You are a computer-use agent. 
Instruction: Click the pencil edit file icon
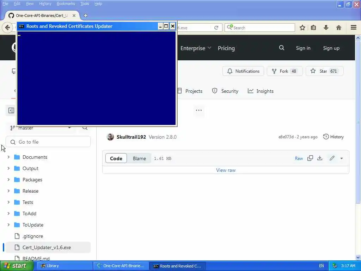pos(332,158)
